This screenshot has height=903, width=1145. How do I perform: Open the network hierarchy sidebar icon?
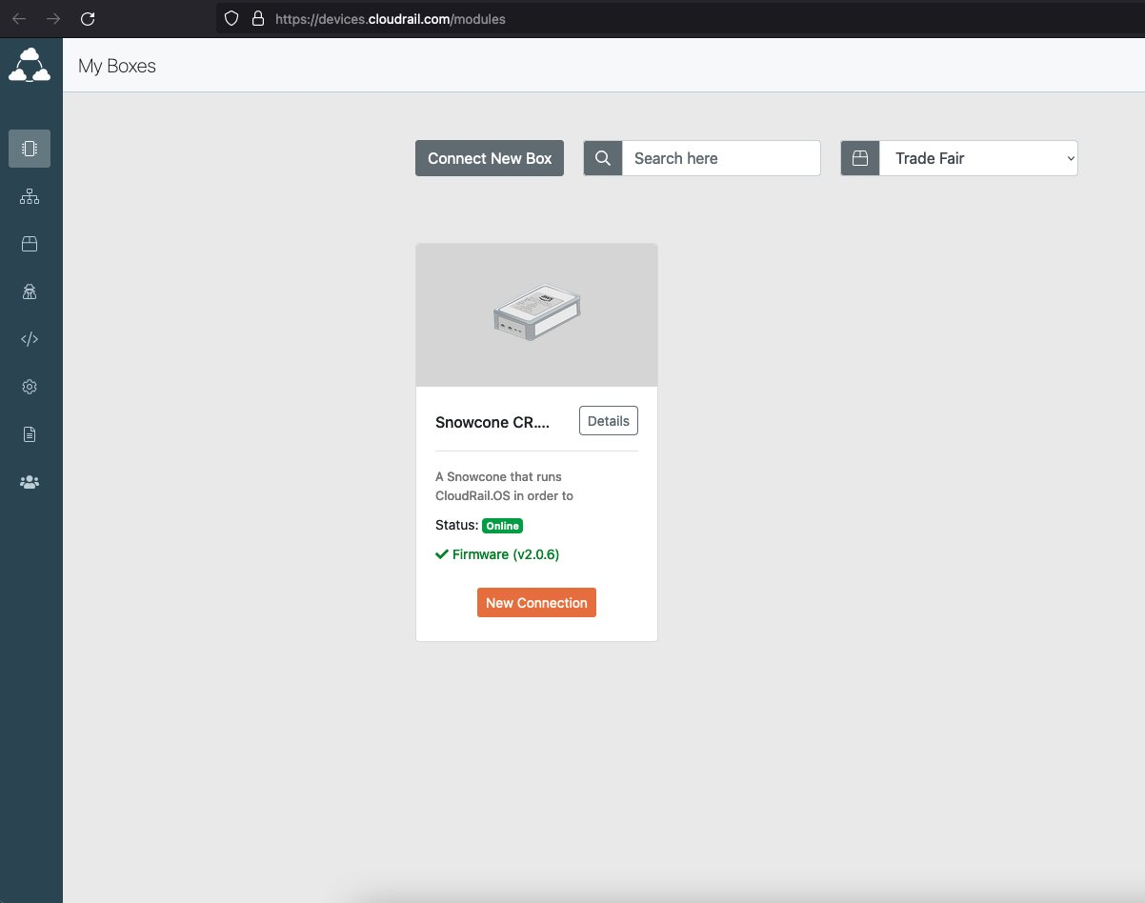tap(30, 196)
